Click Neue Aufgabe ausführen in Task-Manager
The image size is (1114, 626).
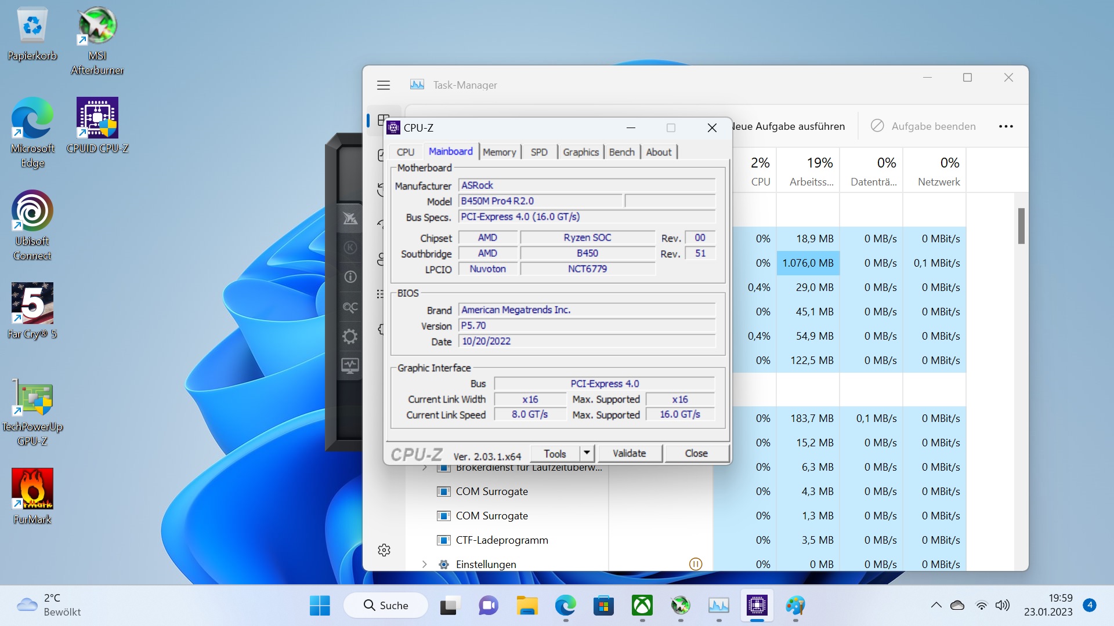(x=789, y=126)
